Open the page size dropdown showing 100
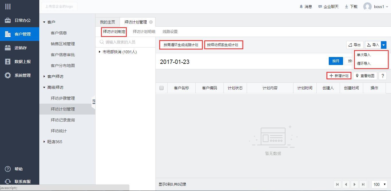This screenshot has width=391, height=191. (x=380, y=184)
